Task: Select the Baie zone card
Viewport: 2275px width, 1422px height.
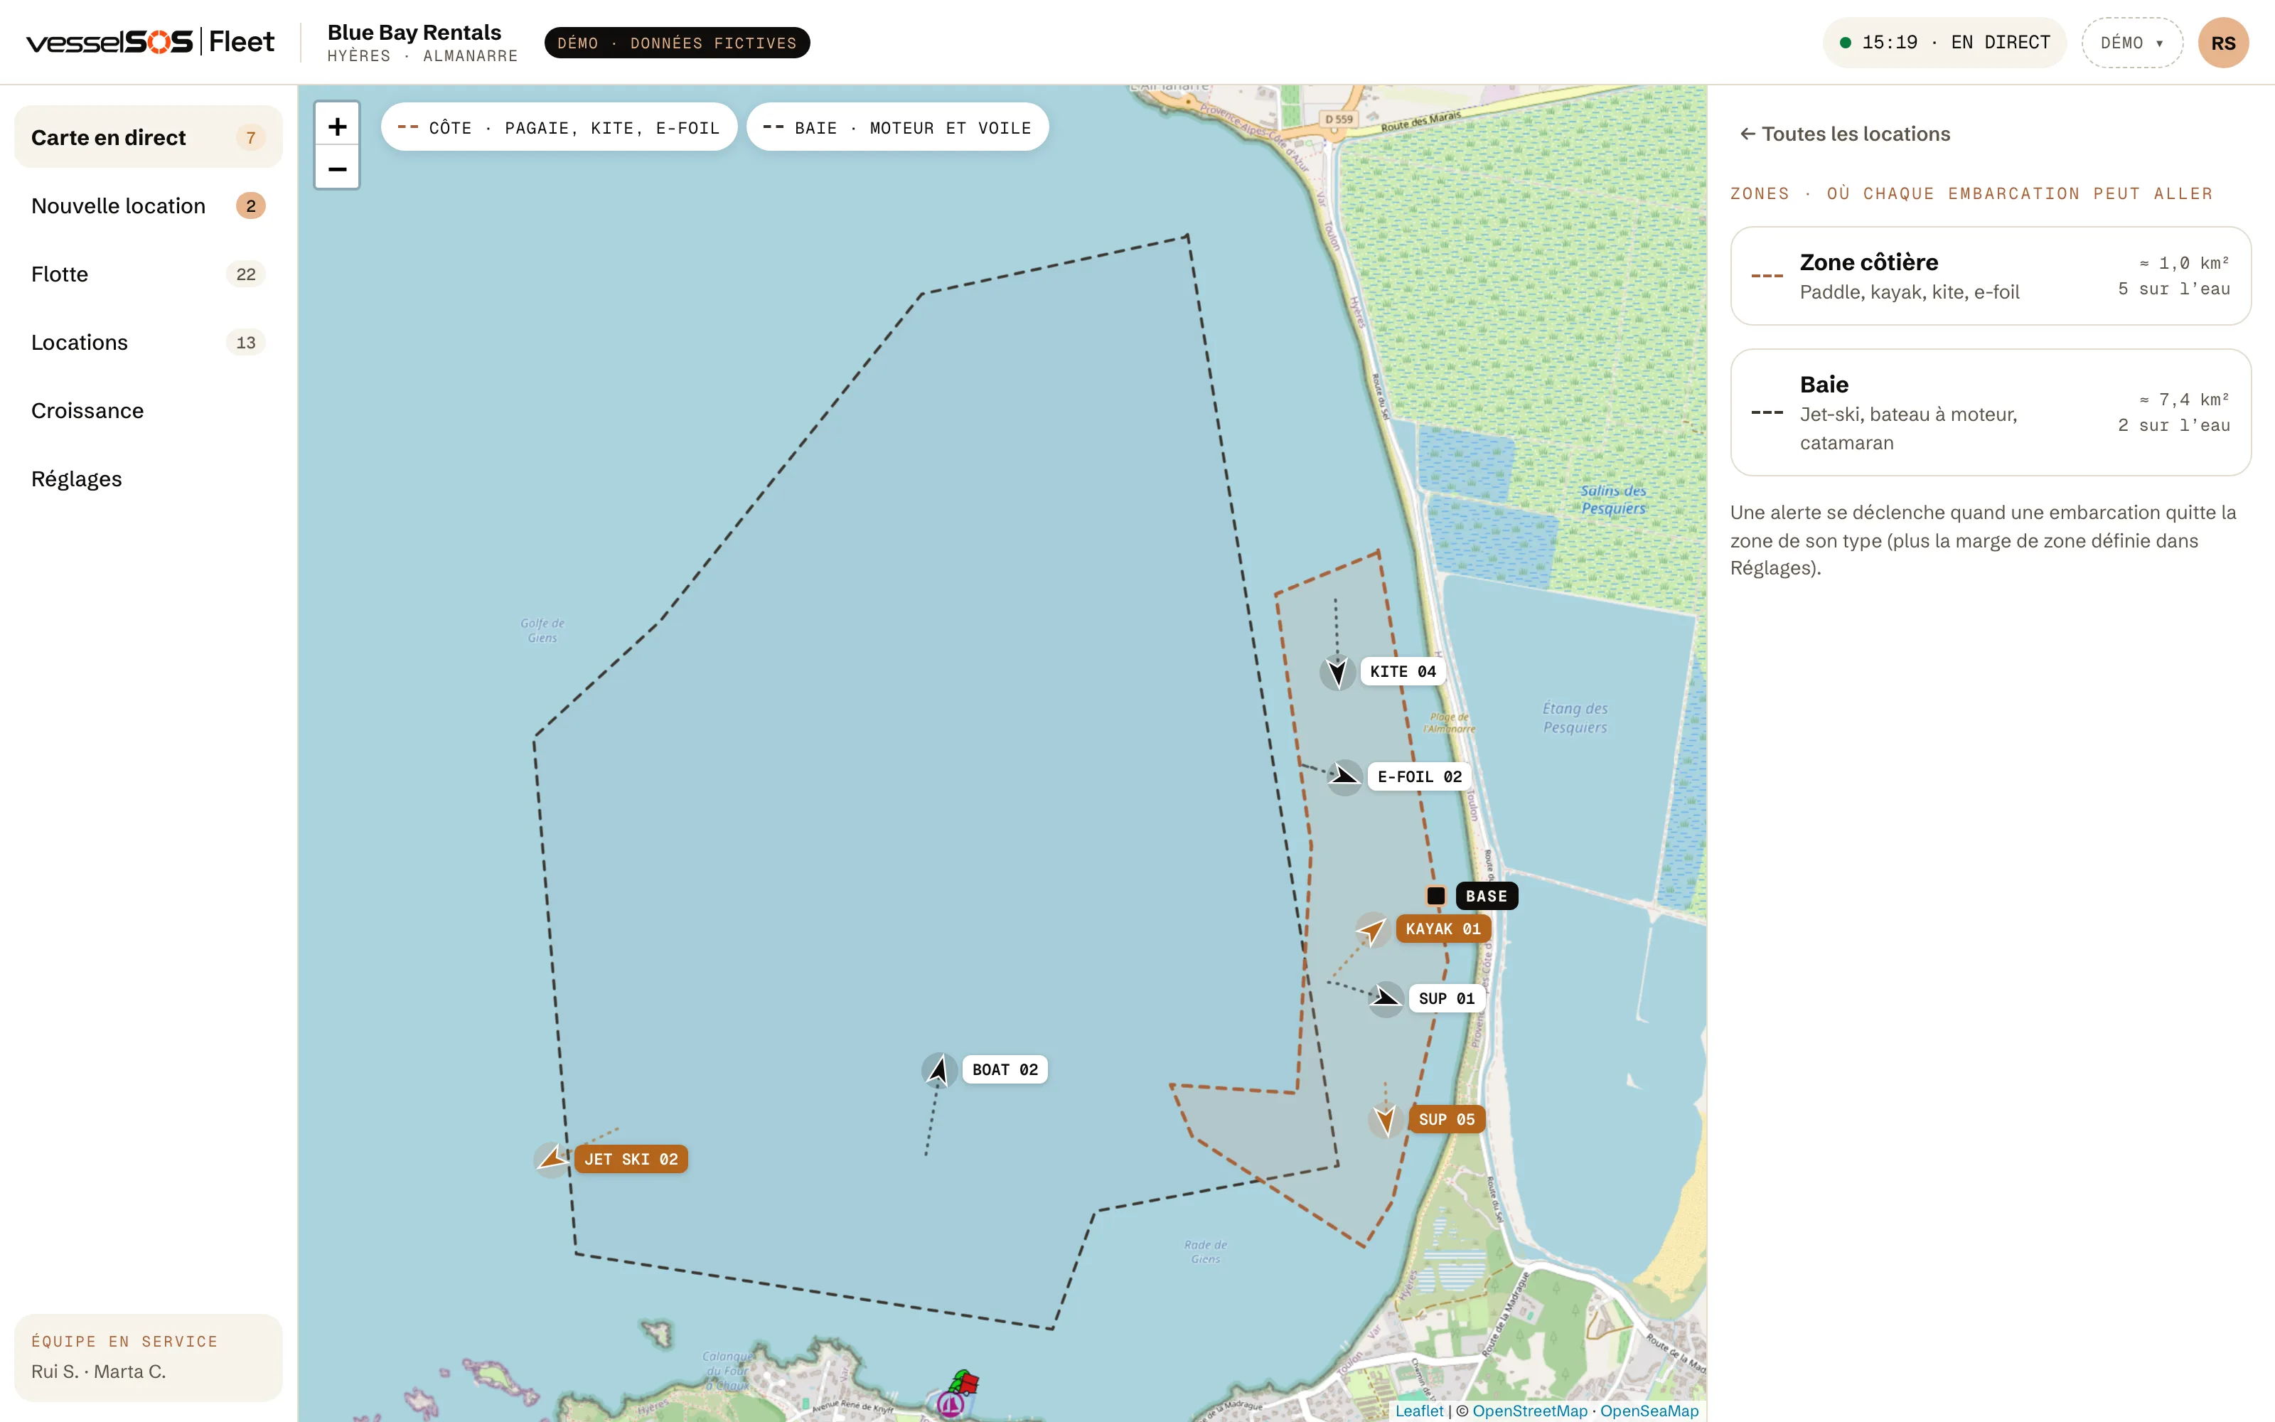Action: click(x=1990, y=412)
